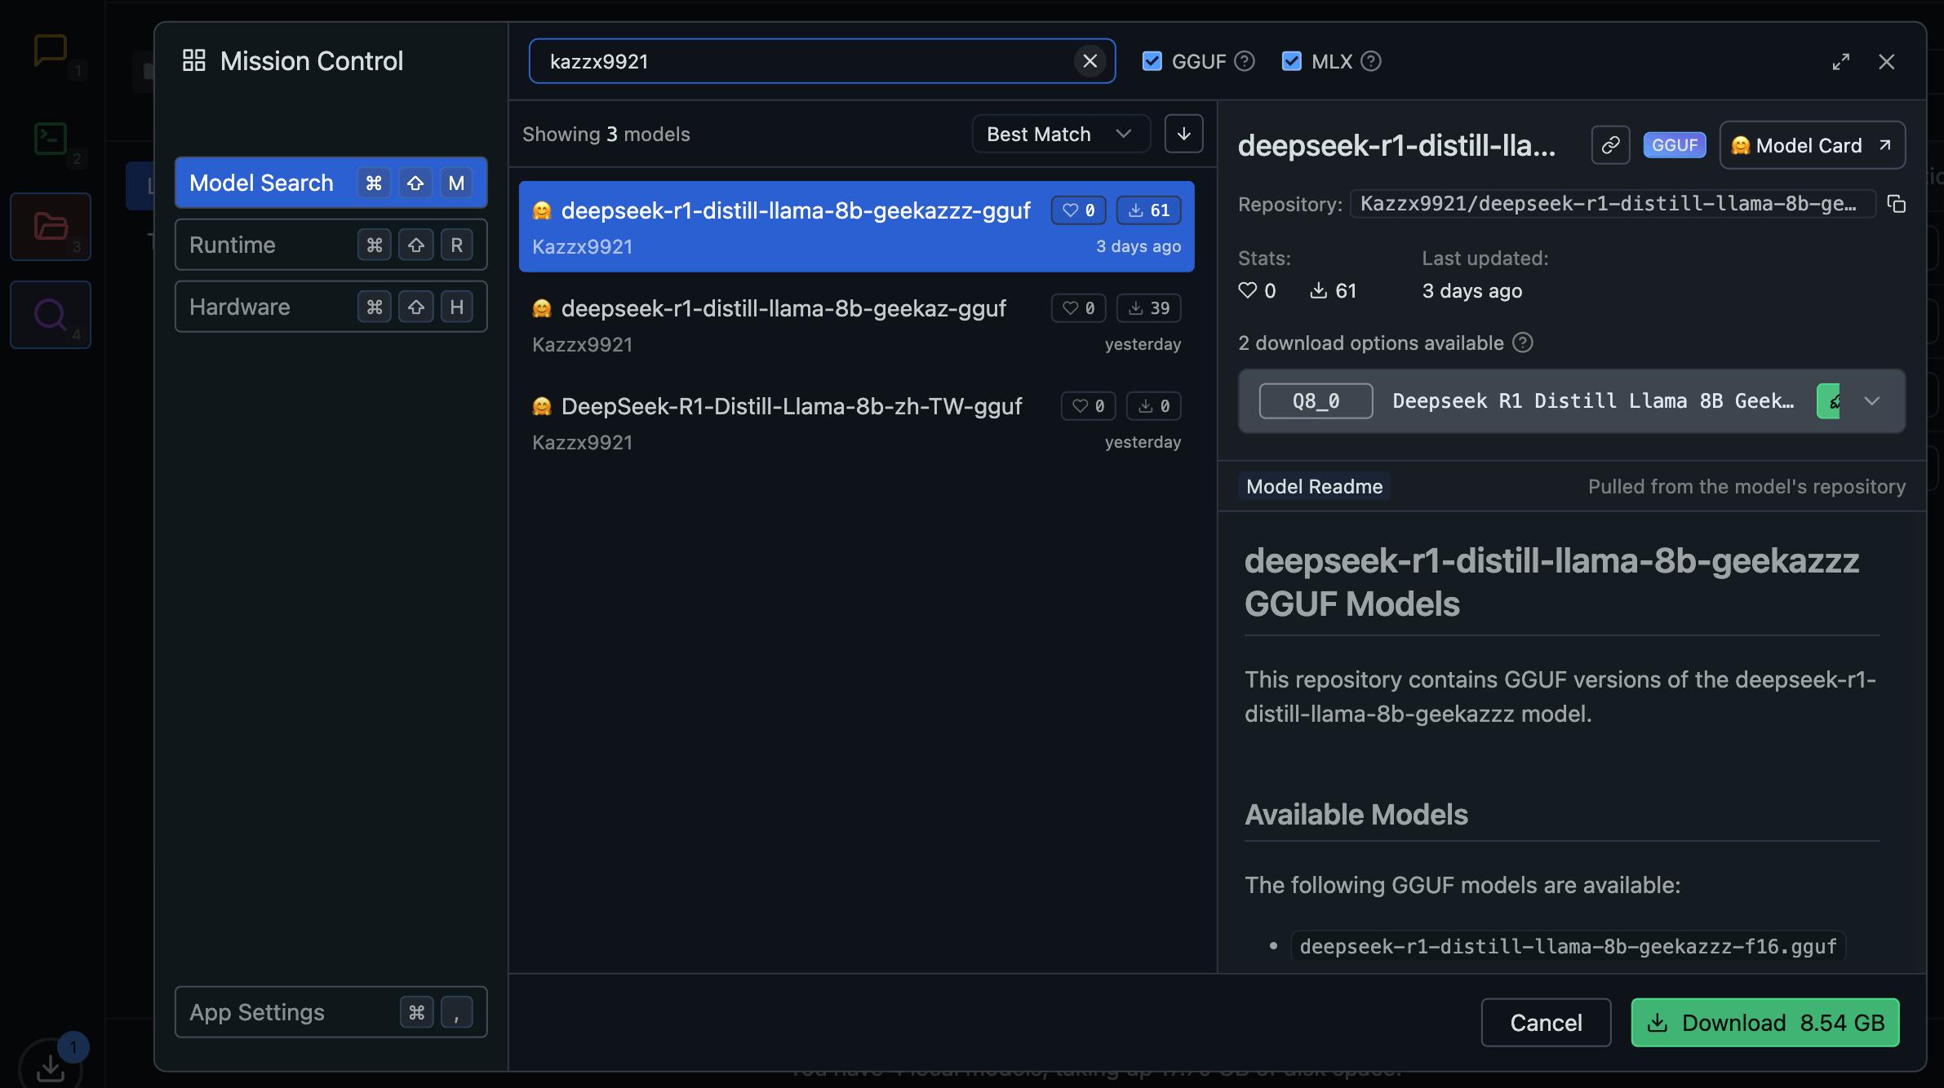The image size is (1944, 1088).
Task: Click the download count icon under Stats
Action: [1318, 290]
